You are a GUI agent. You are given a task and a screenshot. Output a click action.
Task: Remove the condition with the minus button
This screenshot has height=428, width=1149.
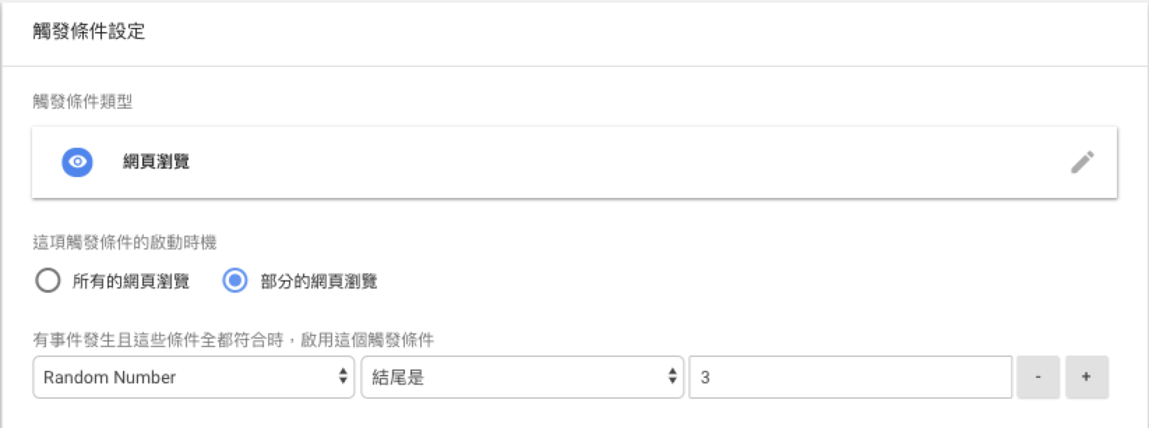tap(1038, 377)
